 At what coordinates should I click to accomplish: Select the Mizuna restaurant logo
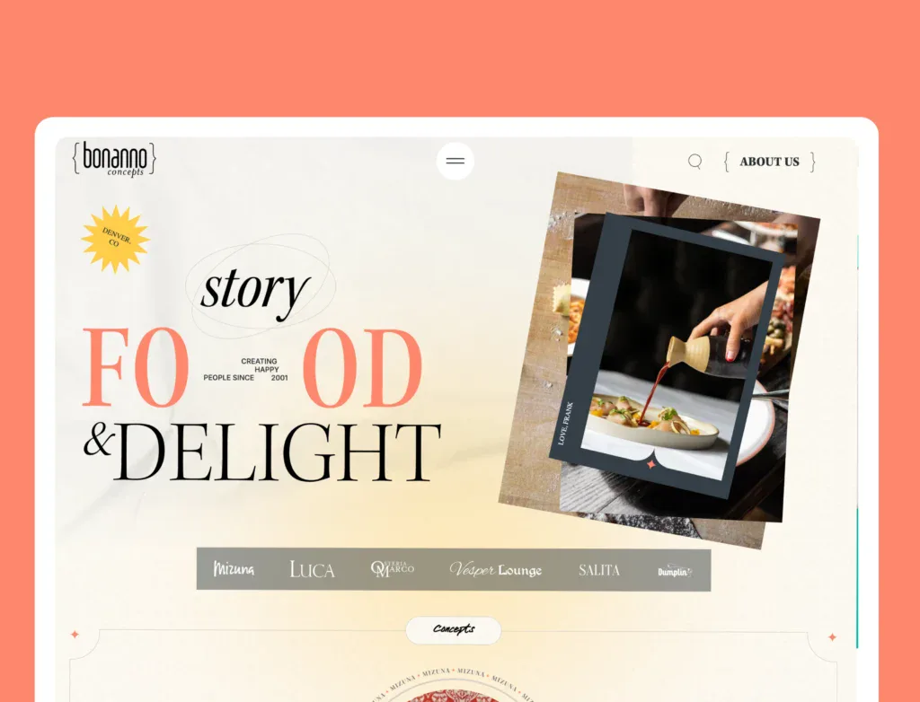(x=234, y=569)
